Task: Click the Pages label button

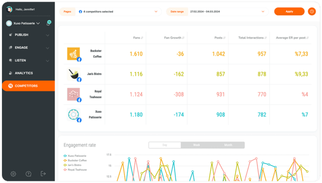Action: click(x=67, y=12)
